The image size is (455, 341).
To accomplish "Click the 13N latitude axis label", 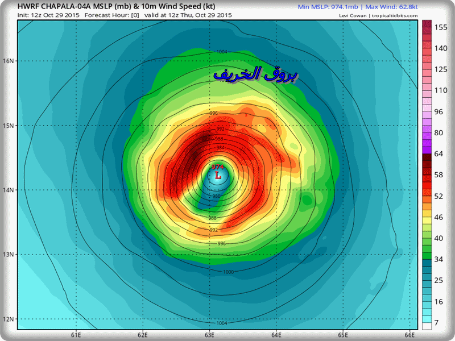I will [9, 254].
